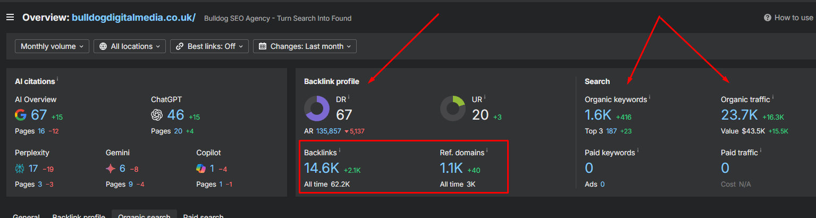This screenshot has height=218, width=816.
Task: Click the purple DR donut chart
Action: point(317,108)
